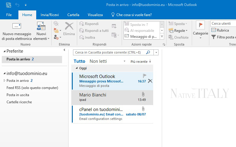Expand Posta in arrivo under info@tuodominio.eu
The image size is (236, 147).
(4, 81)
